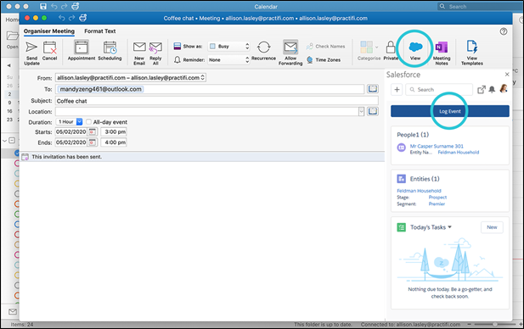
Task: Click the Send Update icon
Action: tap(31, 47)
